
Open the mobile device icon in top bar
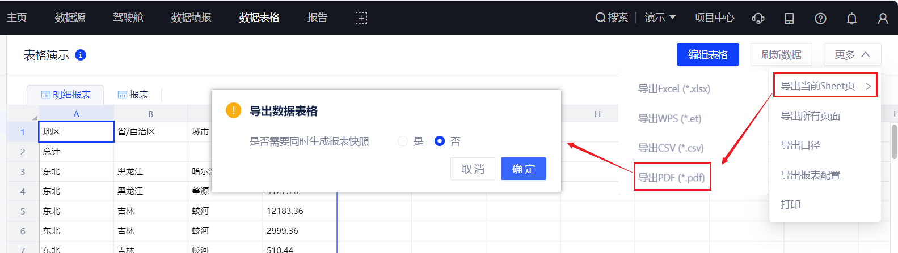(789, 18)
